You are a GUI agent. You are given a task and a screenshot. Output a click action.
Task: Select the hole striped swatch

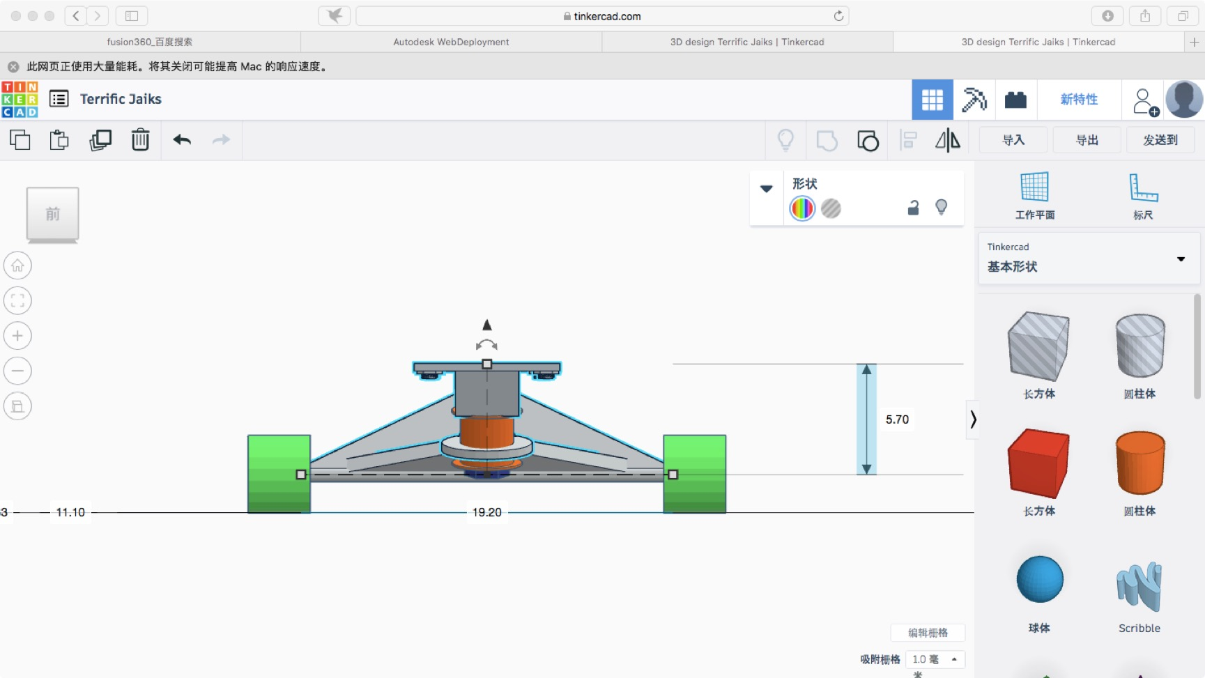[831, 208]
